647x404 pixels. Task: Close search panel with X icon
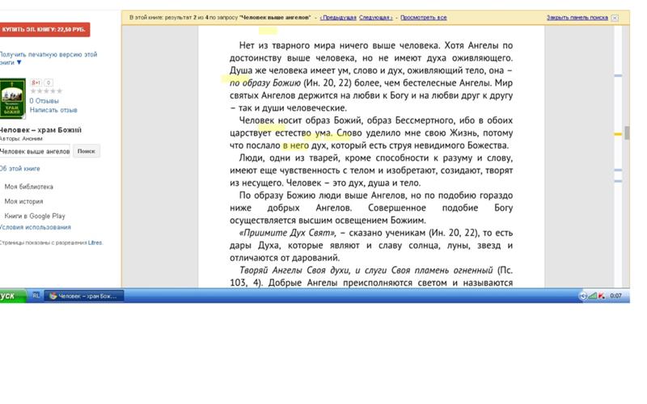[615, 18]
